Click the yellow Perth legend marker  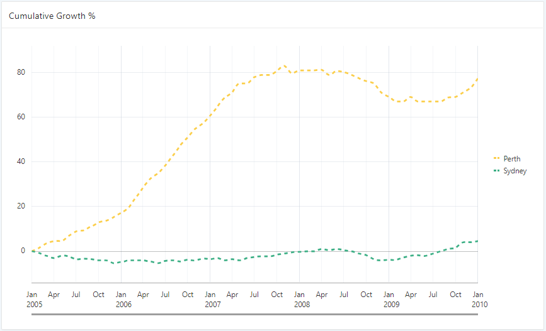(496, 159)
